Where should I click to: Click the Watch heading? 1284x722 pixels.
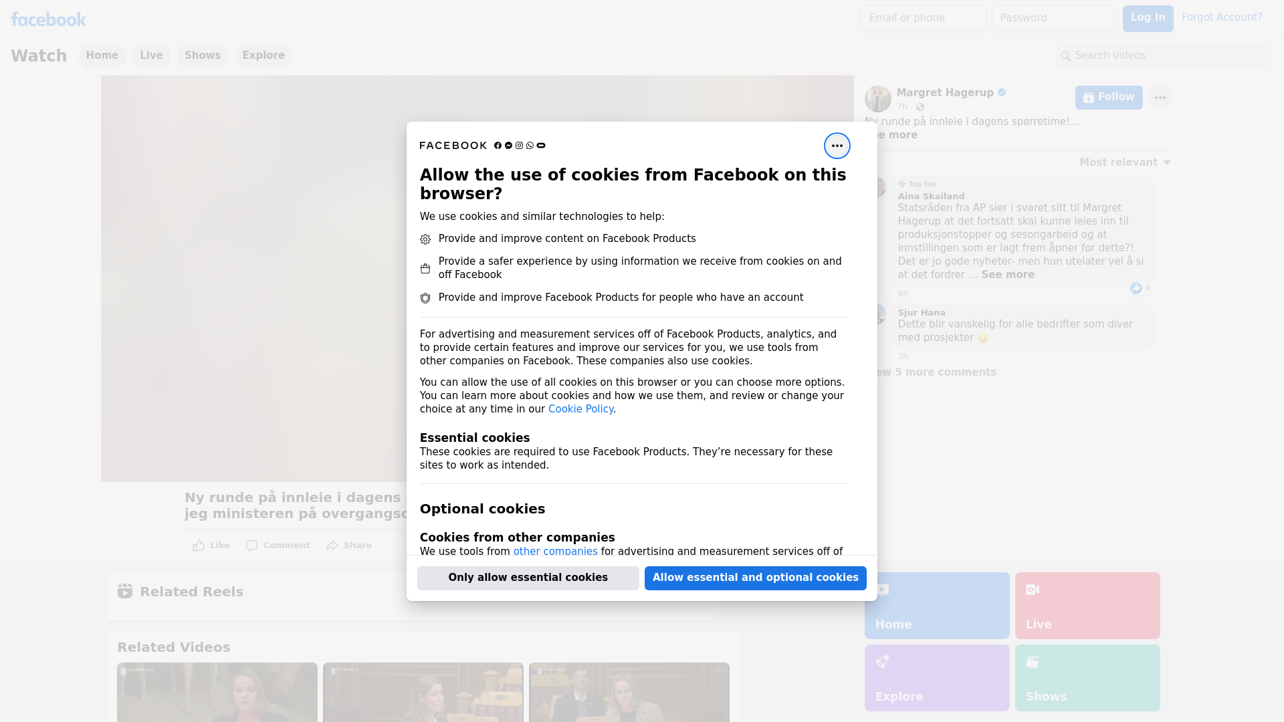[x=39, y=55]
